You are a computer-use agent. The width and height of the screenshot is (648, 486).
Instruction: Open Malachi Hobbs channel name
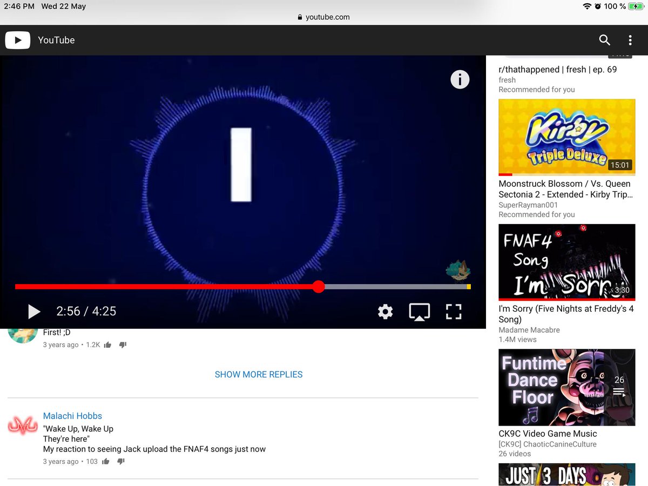coord(72,416)
